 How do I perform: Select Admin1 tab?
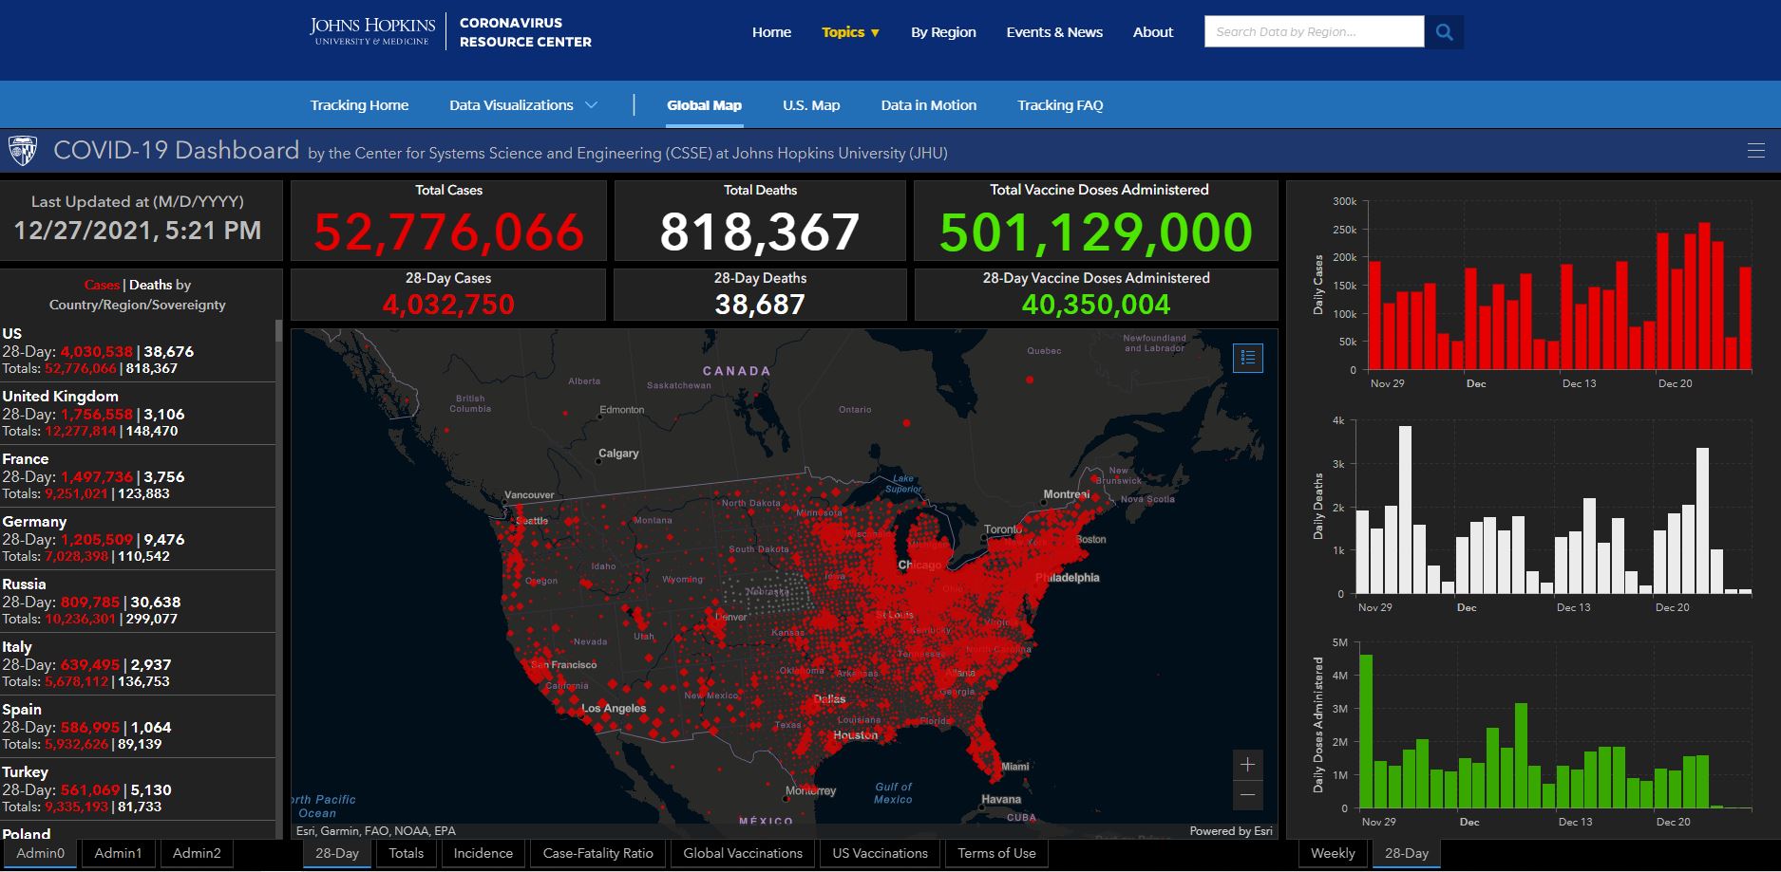click(118, 853)
